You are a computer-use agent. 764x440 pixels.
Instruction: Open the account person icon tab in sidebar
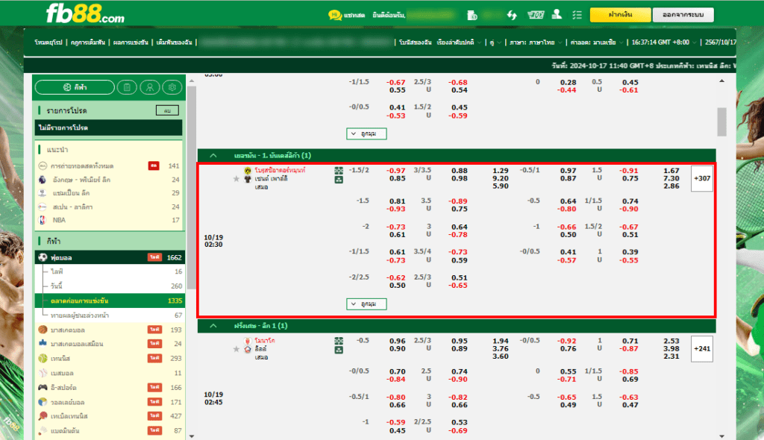coord(149,87)
